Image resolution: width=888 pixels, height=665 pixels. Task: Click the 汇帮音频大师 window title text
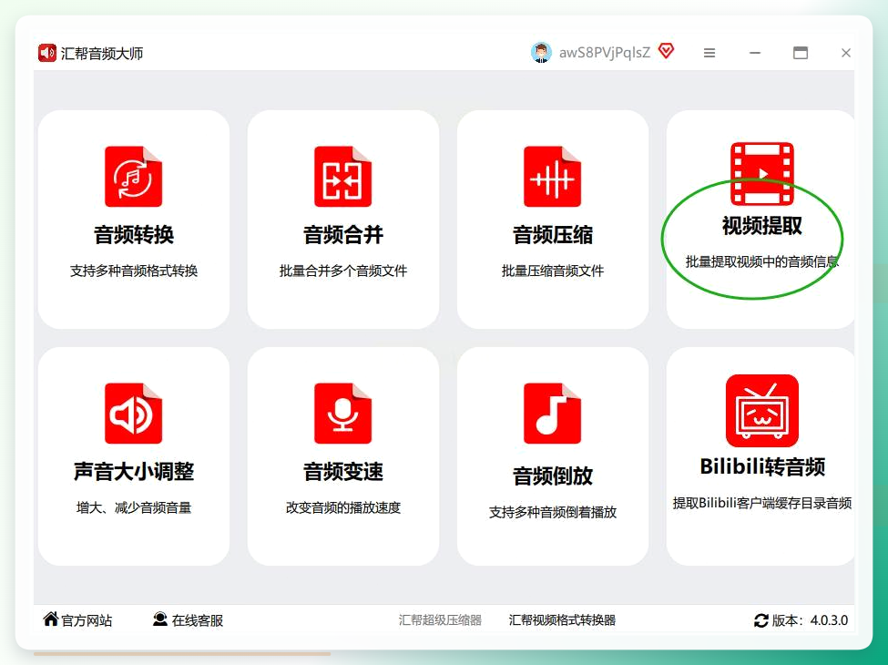(x=102, y=53)
